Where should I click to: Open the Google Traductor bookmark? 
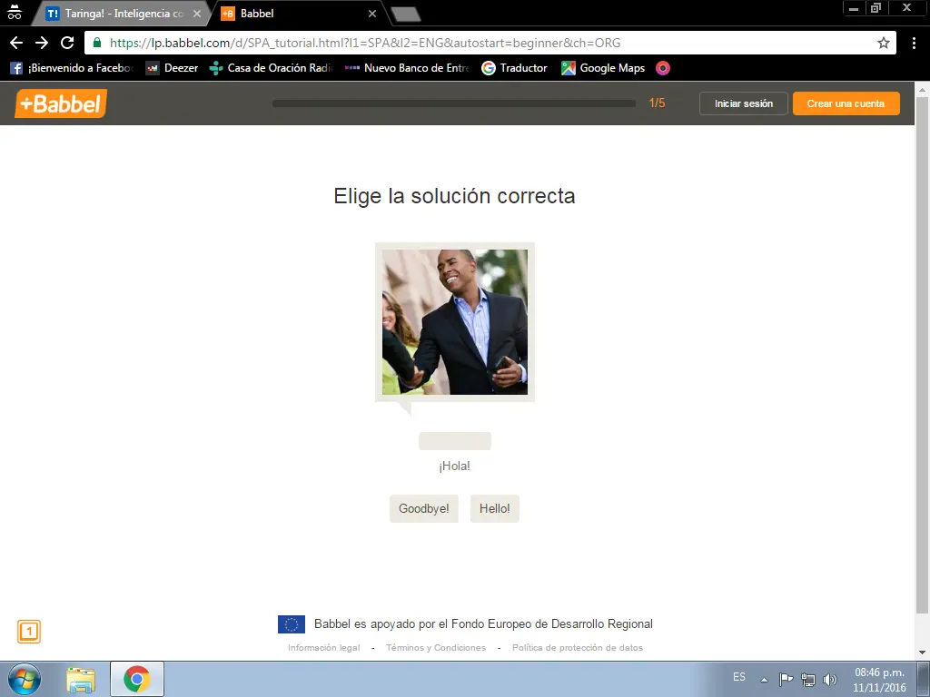[514, 68]
